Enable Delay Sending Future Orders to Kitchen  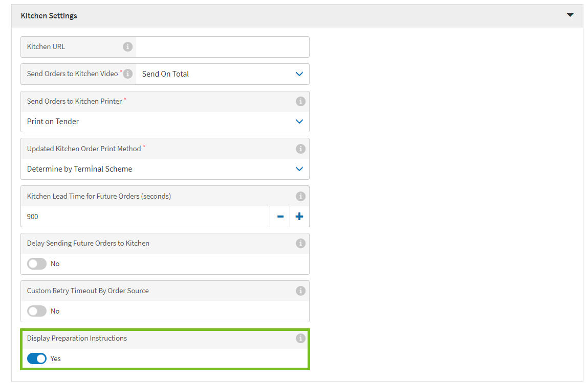(36, 264)
